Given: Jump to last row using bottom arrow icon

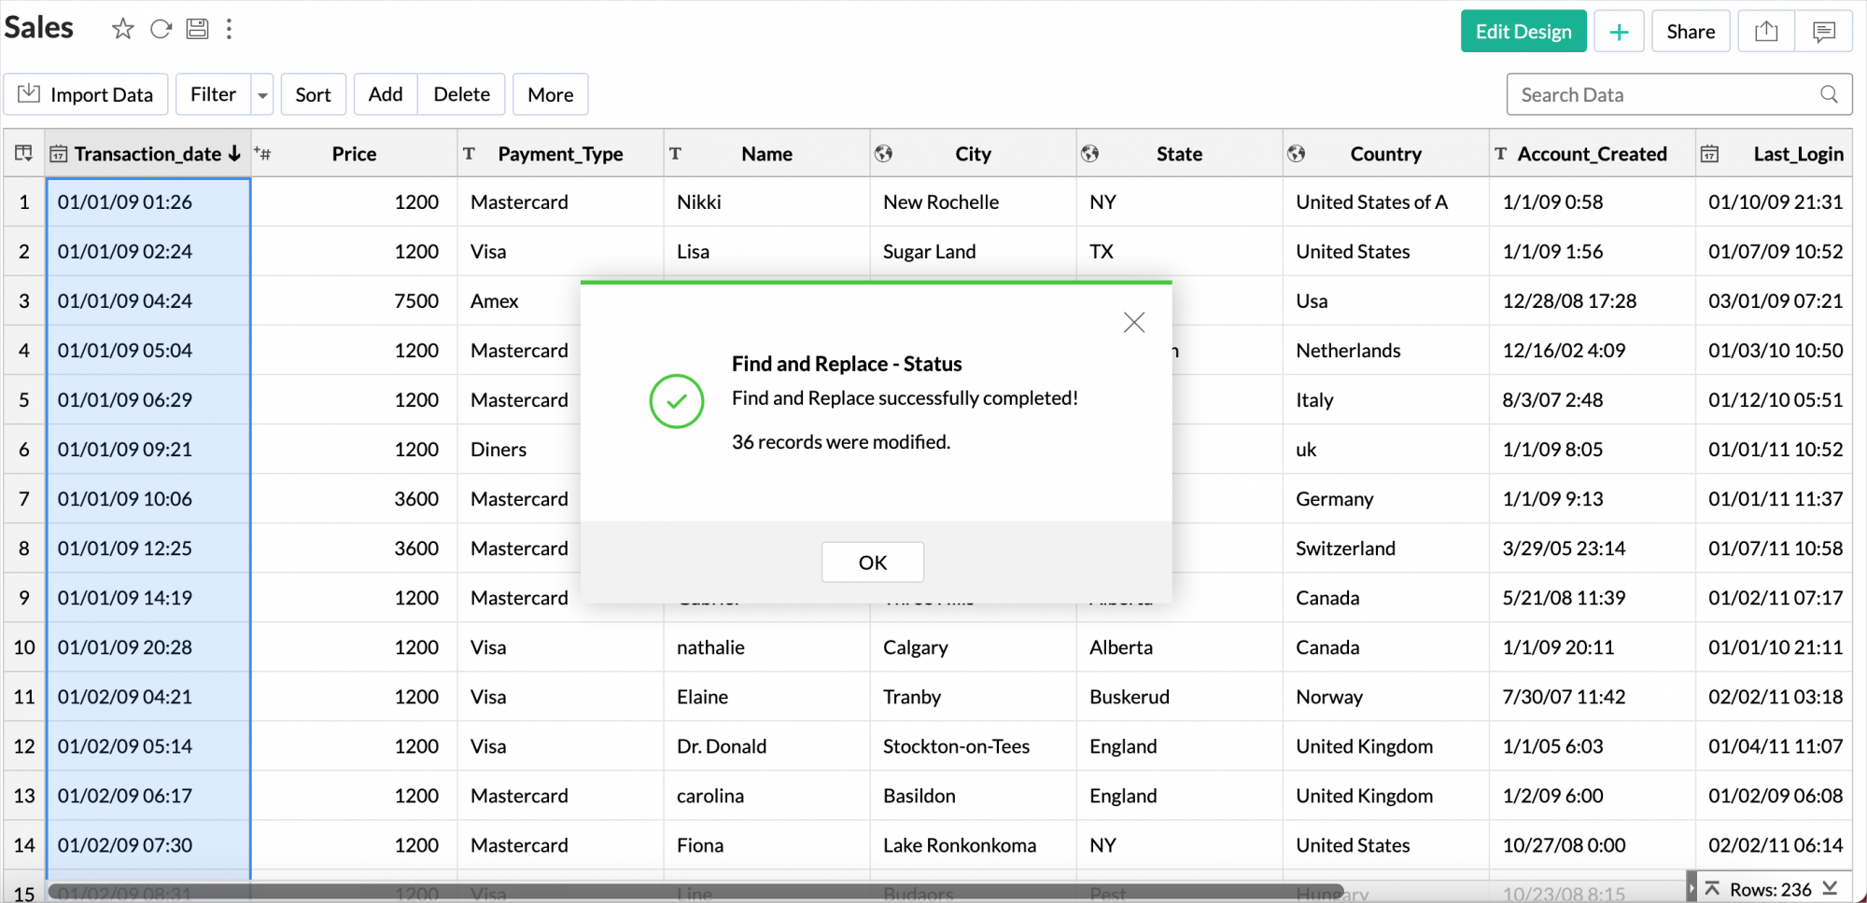Looking at the screenshot, I should (x=1830, y=889).
